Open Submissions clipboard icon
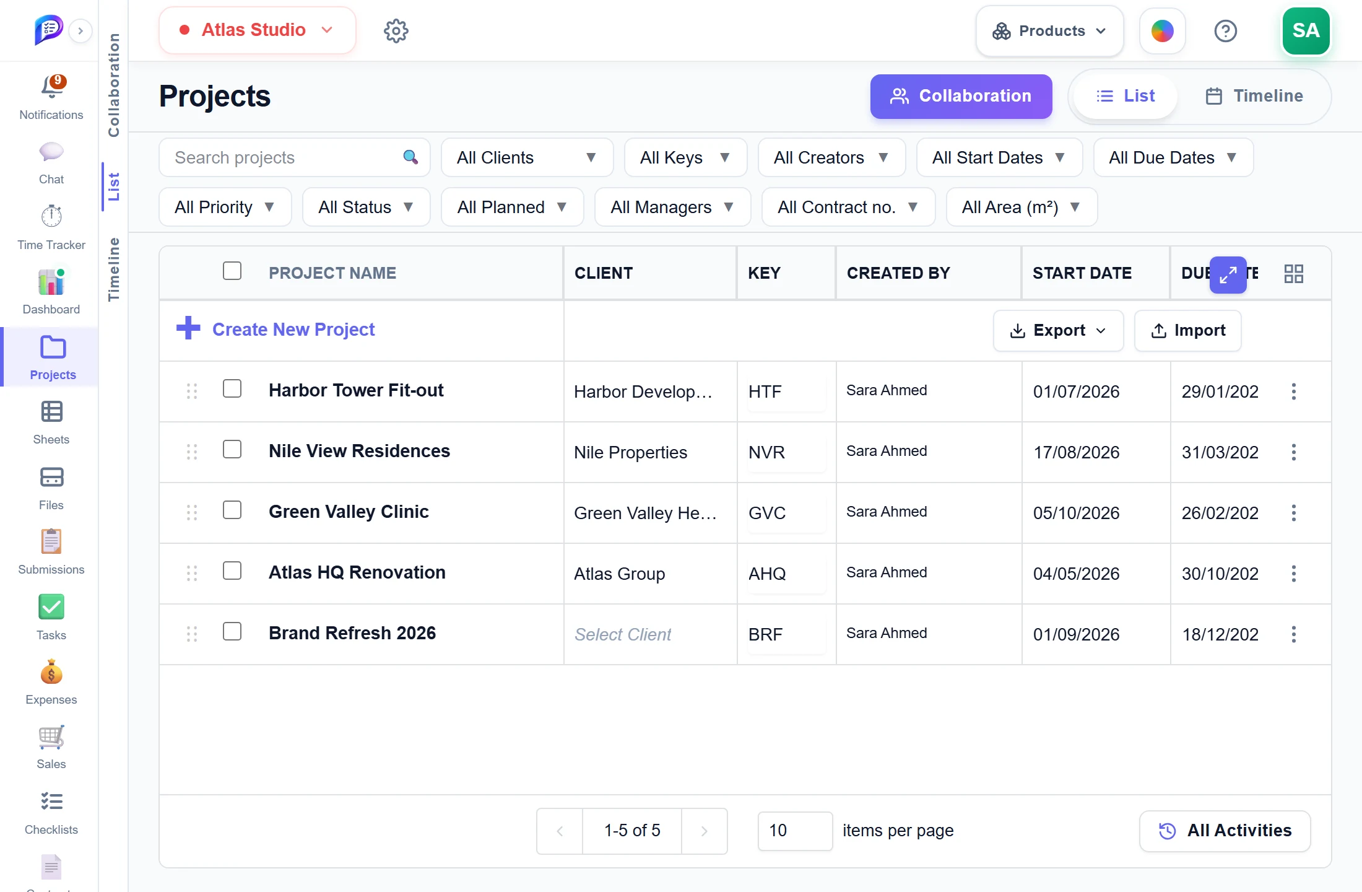The width and height of the screenshot is (1362, 892). coord(51,542)
